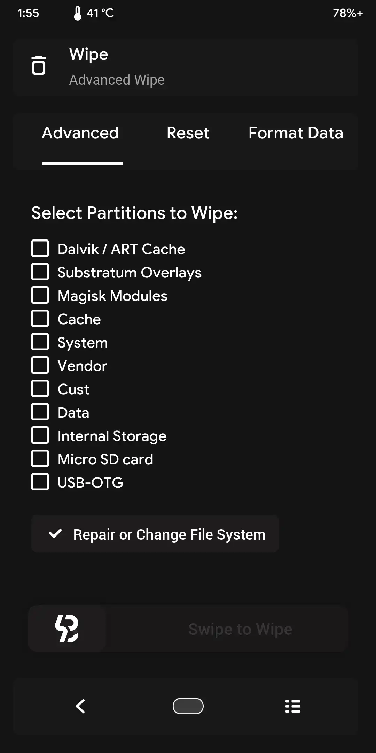The width and height of the screenshot is (376, 753).
Task: Select the USB-OTG checkbox
Action: tap(40, 482)
